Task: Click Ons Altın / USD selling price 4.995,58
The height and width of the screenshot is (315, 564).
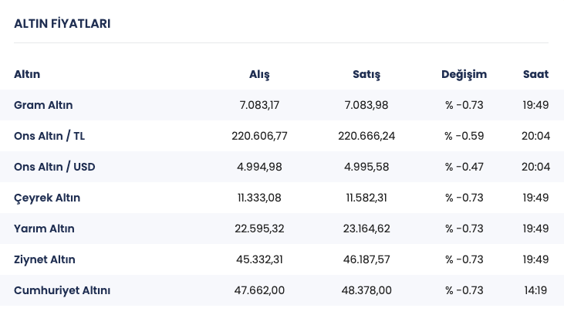Action: pos(366,167)
